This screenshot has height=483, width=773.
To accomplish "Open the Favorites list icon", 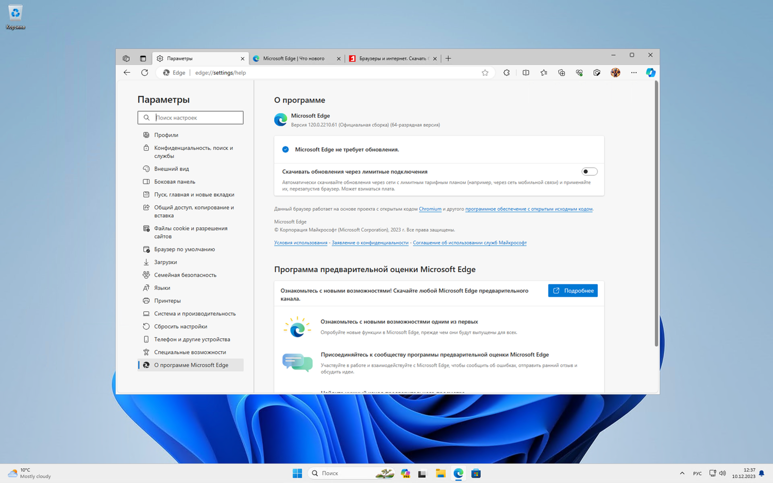I will (x=544, y=73).
